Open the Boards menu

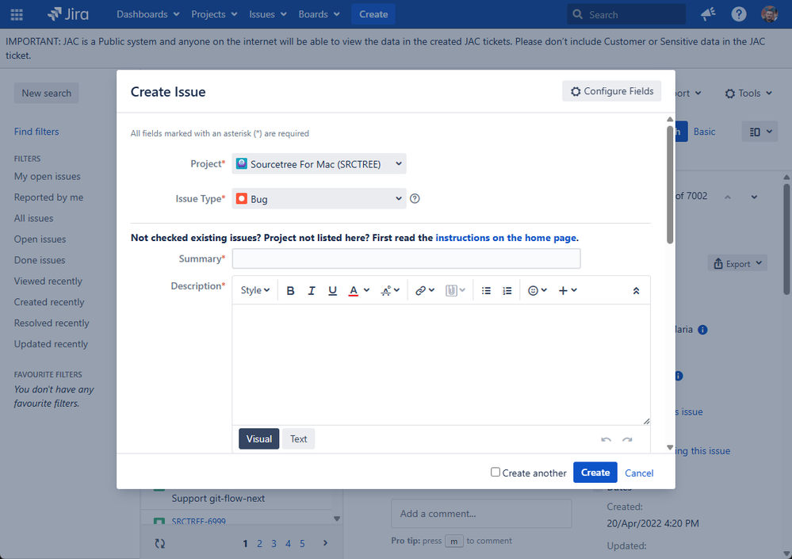click(x=319, y=14)
